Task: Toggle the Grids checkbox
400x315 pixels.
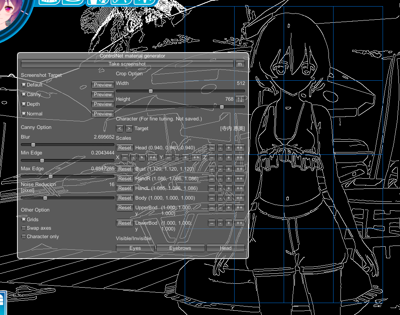Action: (24, 219)
